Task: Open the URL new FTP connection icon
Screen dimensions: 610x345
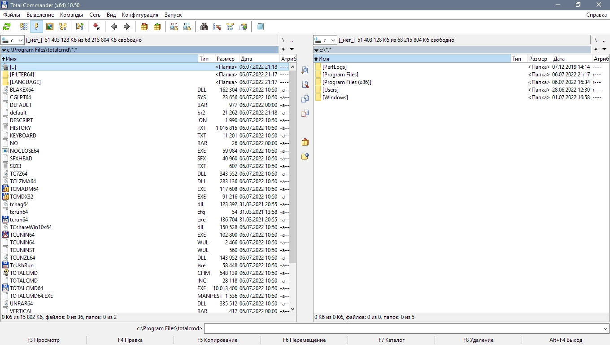Action: coord(187,27)
